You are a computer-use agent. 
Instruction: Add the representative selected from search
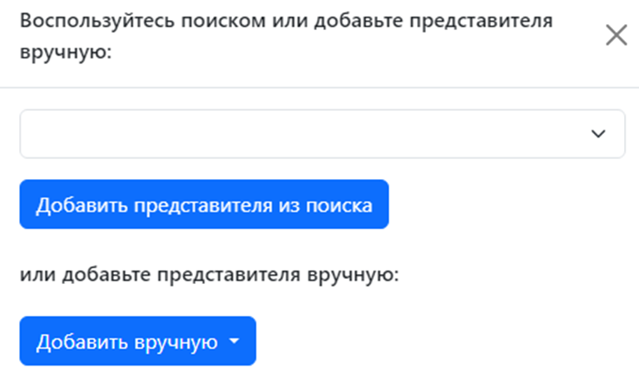(204, 205)
